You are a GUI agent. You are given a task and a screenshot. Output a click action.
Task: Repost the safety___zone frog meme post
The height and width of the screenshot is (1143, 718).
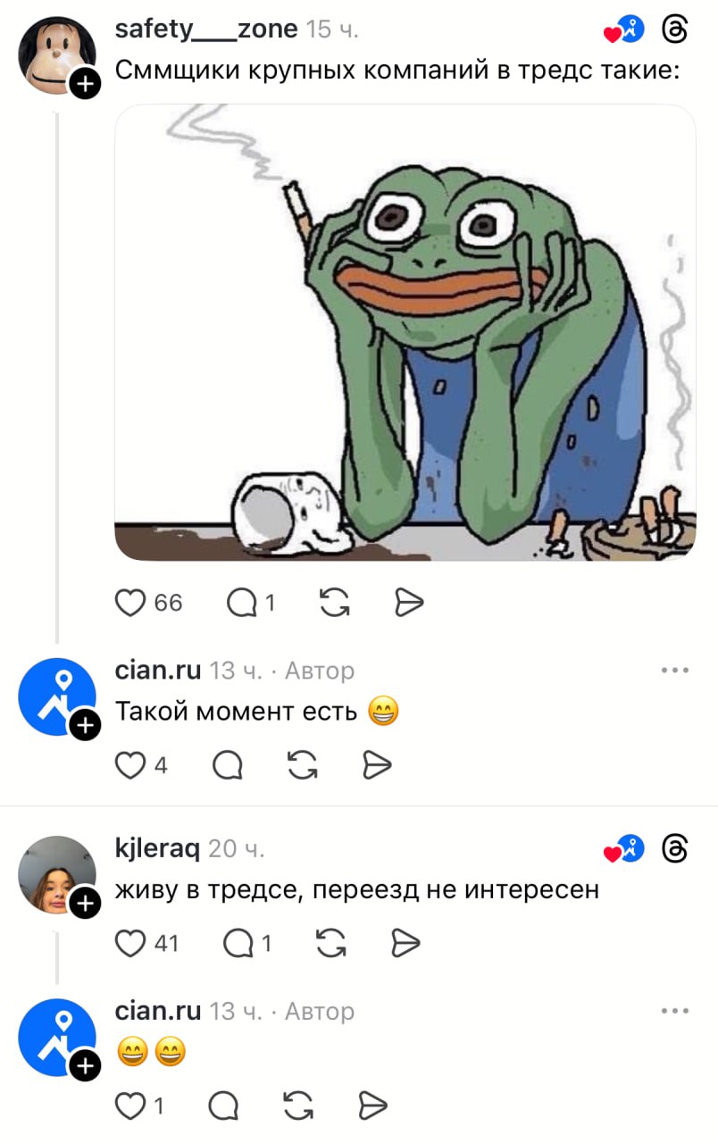(334, 604)
